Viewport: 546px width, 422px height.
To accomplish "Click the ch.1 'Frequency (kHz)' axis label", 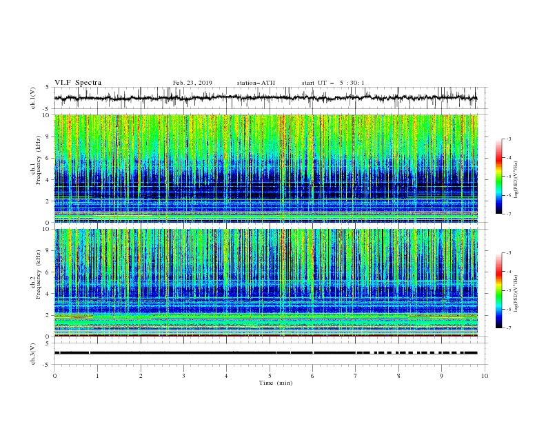I will [39, 159].
